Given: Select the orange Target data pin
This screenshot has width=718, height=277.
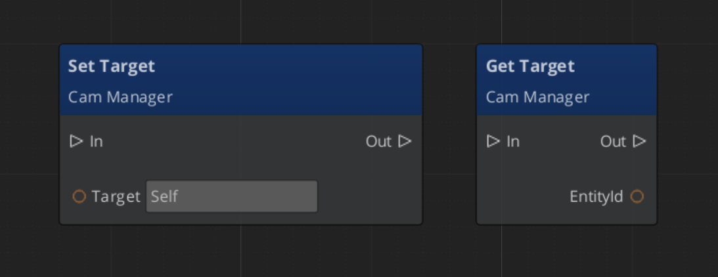Looking at the screenshot, I should pyautogui.click(x=79, y=196).
